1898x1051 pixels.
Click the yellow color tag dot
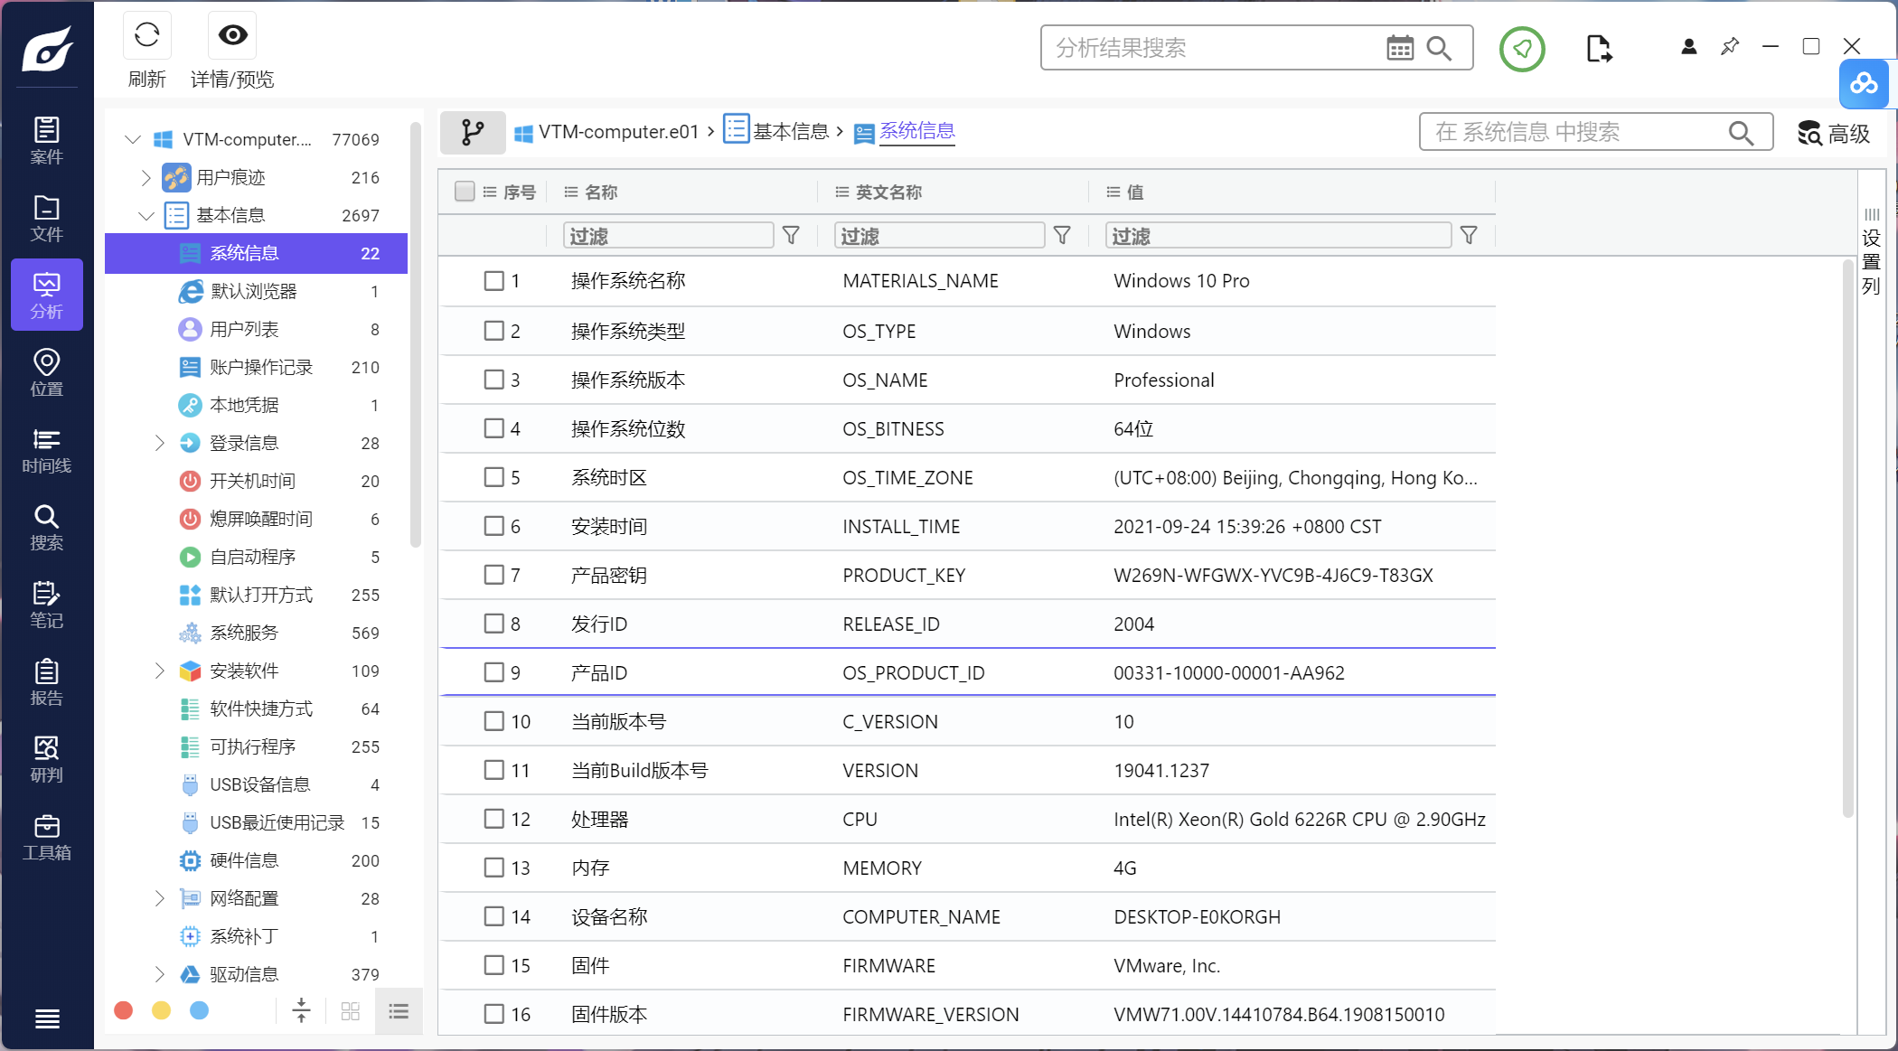162,1010
